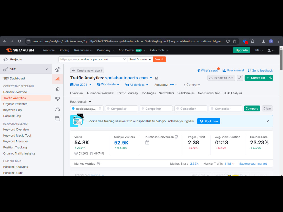
Task: Switch to the Subfolders tab
Action: pos(167,93)
